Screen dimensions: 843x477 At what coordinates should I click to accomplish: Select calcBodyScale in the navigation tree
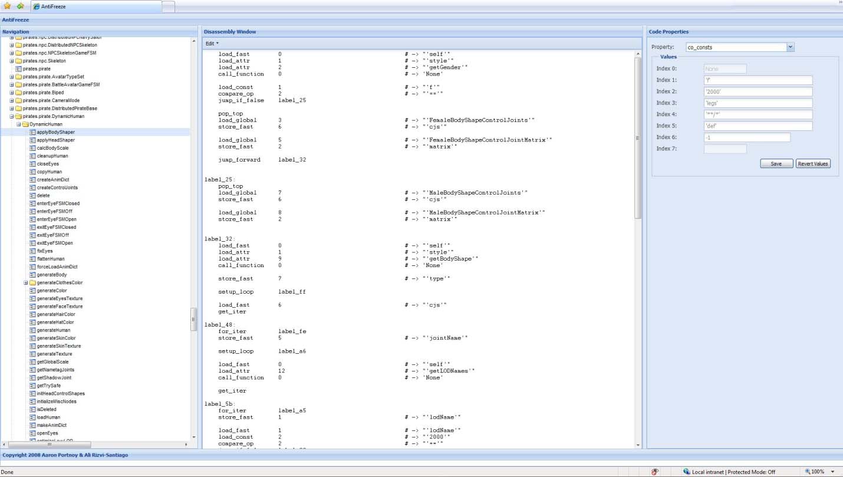click(52, 148)
